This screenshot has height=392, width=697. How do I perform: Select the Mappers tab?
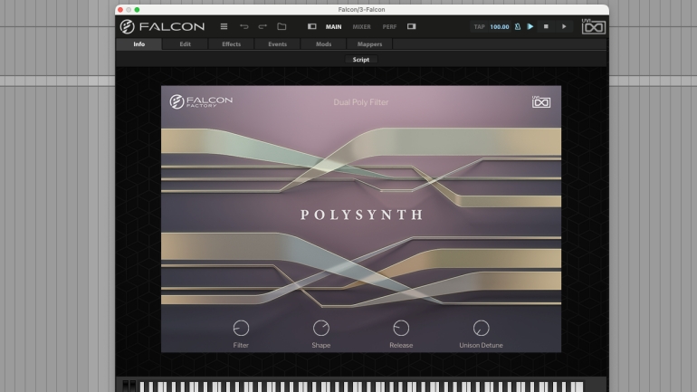tap(370, 44)
